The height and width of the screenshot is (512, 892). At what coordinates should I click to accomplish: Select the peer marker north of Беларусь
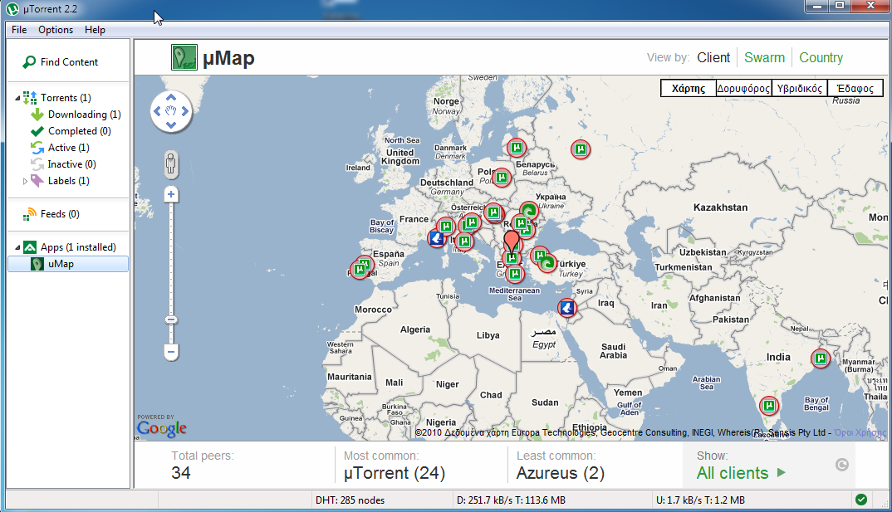coord(517,149)
